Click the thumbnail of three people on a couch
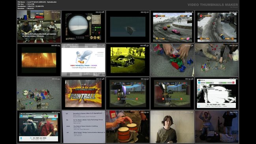The height and width of the screenshot is (144, 256). pyautogui.click(x=39, y=26)
